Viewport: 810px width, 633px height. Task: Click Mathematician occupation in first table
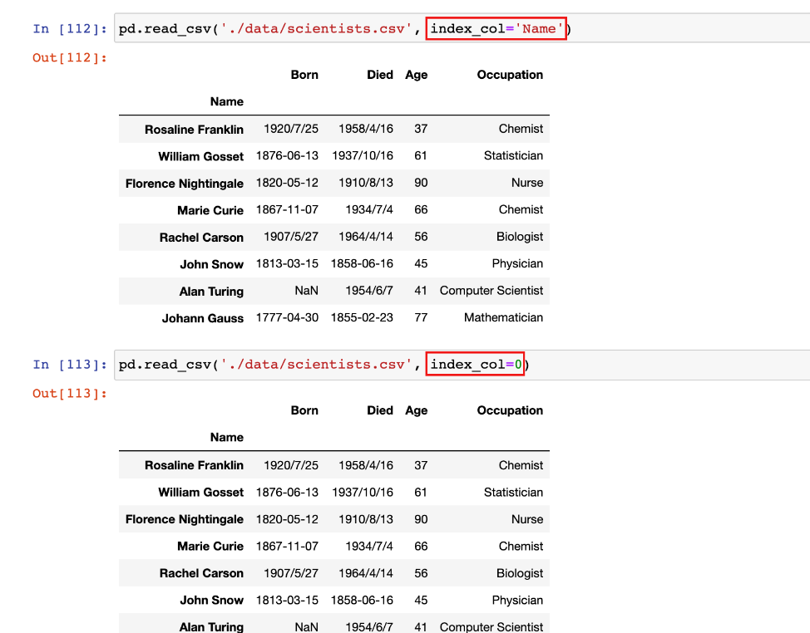click(x=503, y=317)
